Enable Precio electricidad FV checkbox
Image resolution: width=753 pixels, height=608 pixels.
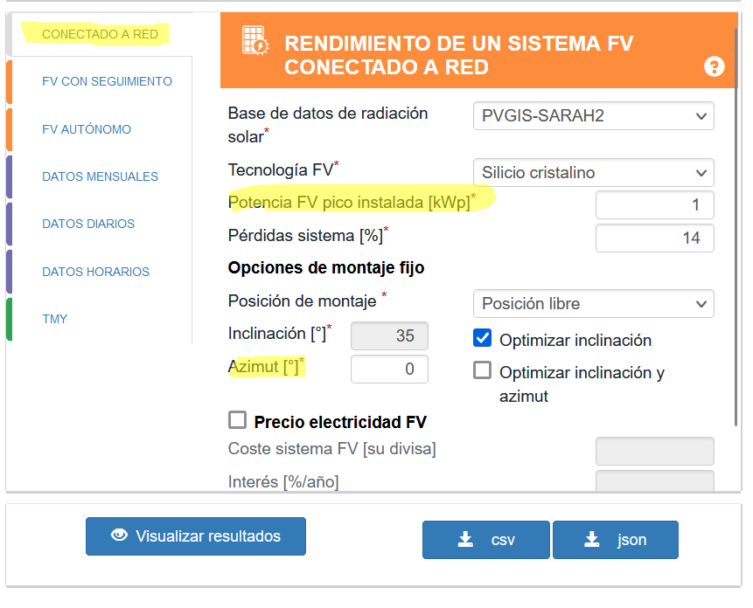[237, 420]
